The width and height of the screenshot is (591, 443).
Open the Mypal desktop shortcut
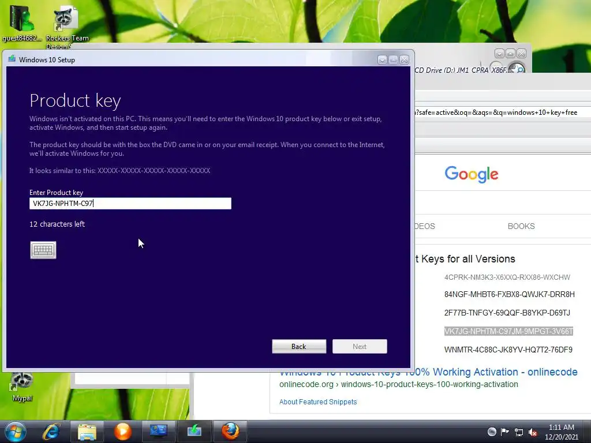[x=22, y=387]
